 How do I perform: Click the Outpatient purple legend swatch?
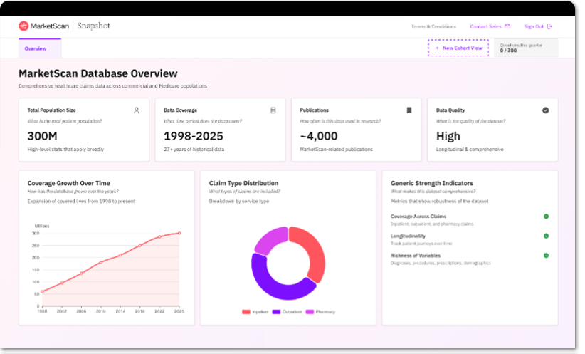(276, 312)
